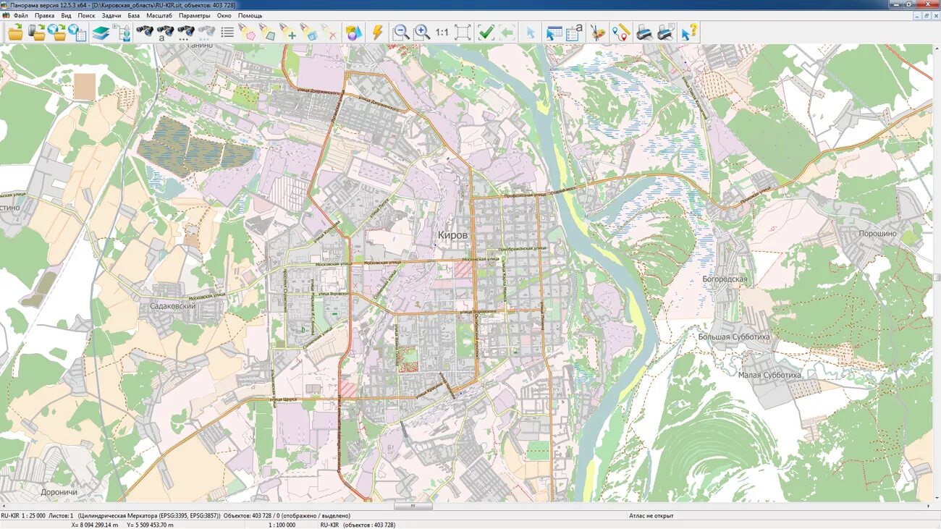The image size is (941, 529).
Task: Open the База menu
Action: coord(134,15)
